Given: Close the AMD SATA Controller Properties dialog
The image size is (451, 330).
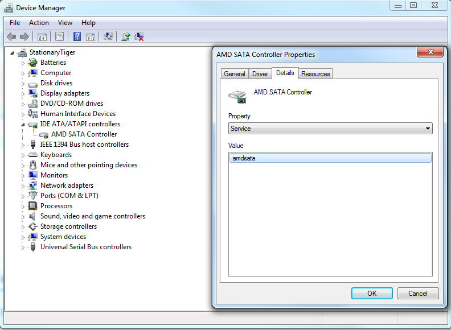Looking at the screenshot, I should tap(430, 52).
